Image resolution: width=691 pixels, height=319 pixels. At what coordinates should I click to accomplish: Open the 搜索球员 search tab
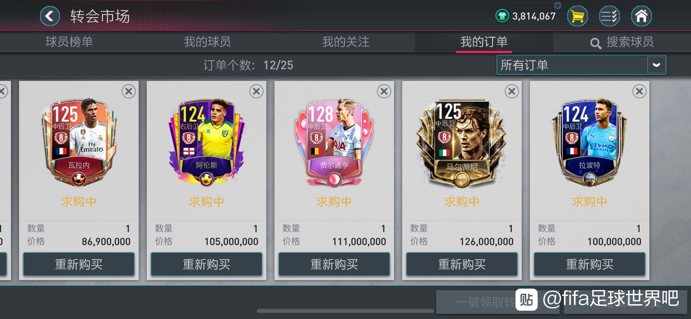click(622, 42)
